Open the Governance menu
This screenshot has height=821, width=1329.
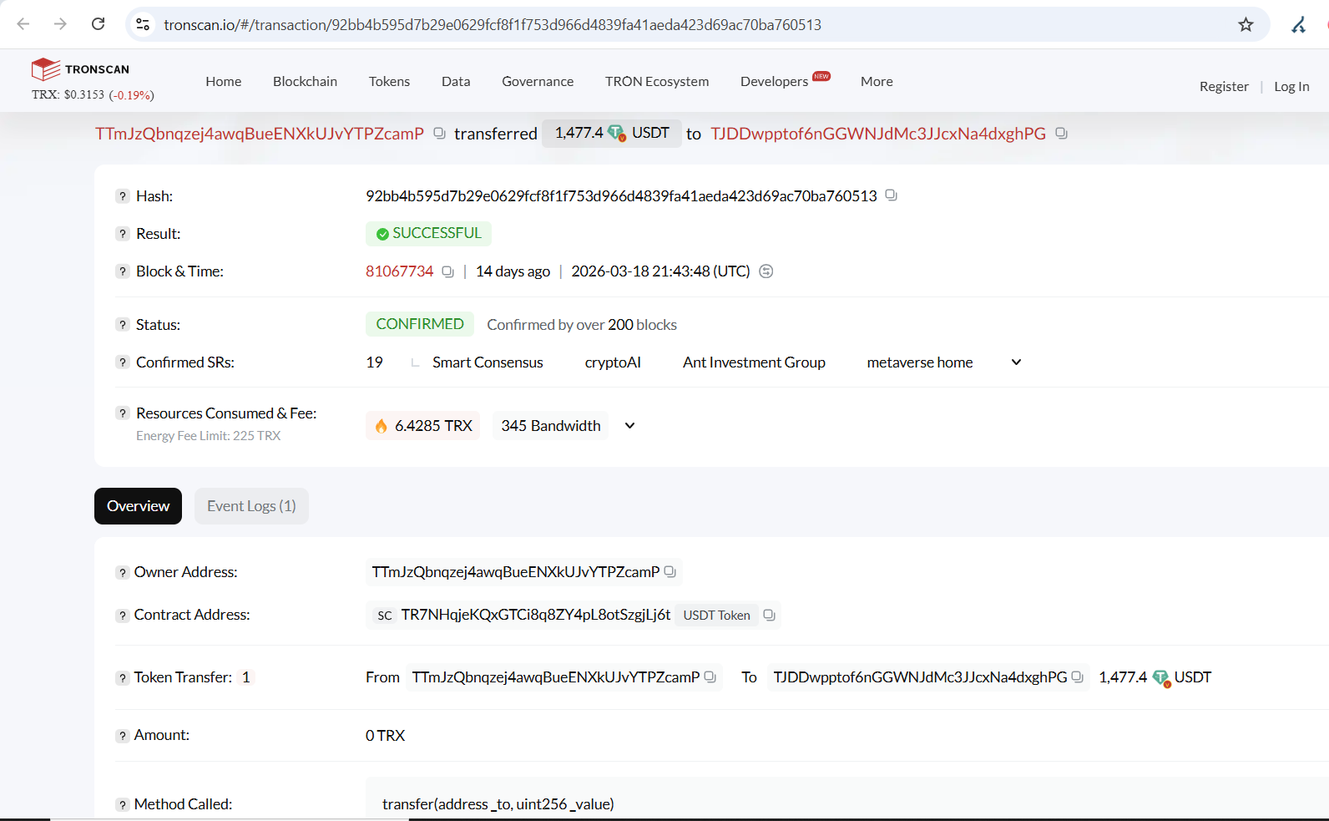(538, 81)
